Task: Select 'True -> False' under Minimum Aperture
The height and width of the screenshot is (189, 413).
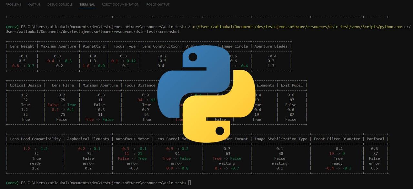Action: (99, 119)
